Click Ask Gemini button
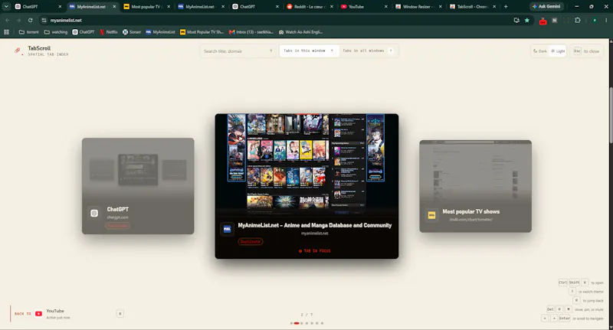Screen dimensions: 613x330 pyautogui.click(x=546, y=7)
